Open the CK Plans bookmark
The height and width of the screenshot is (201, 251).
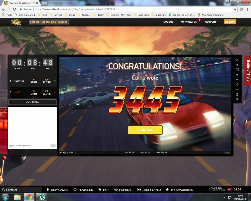[x=126, y=15]
